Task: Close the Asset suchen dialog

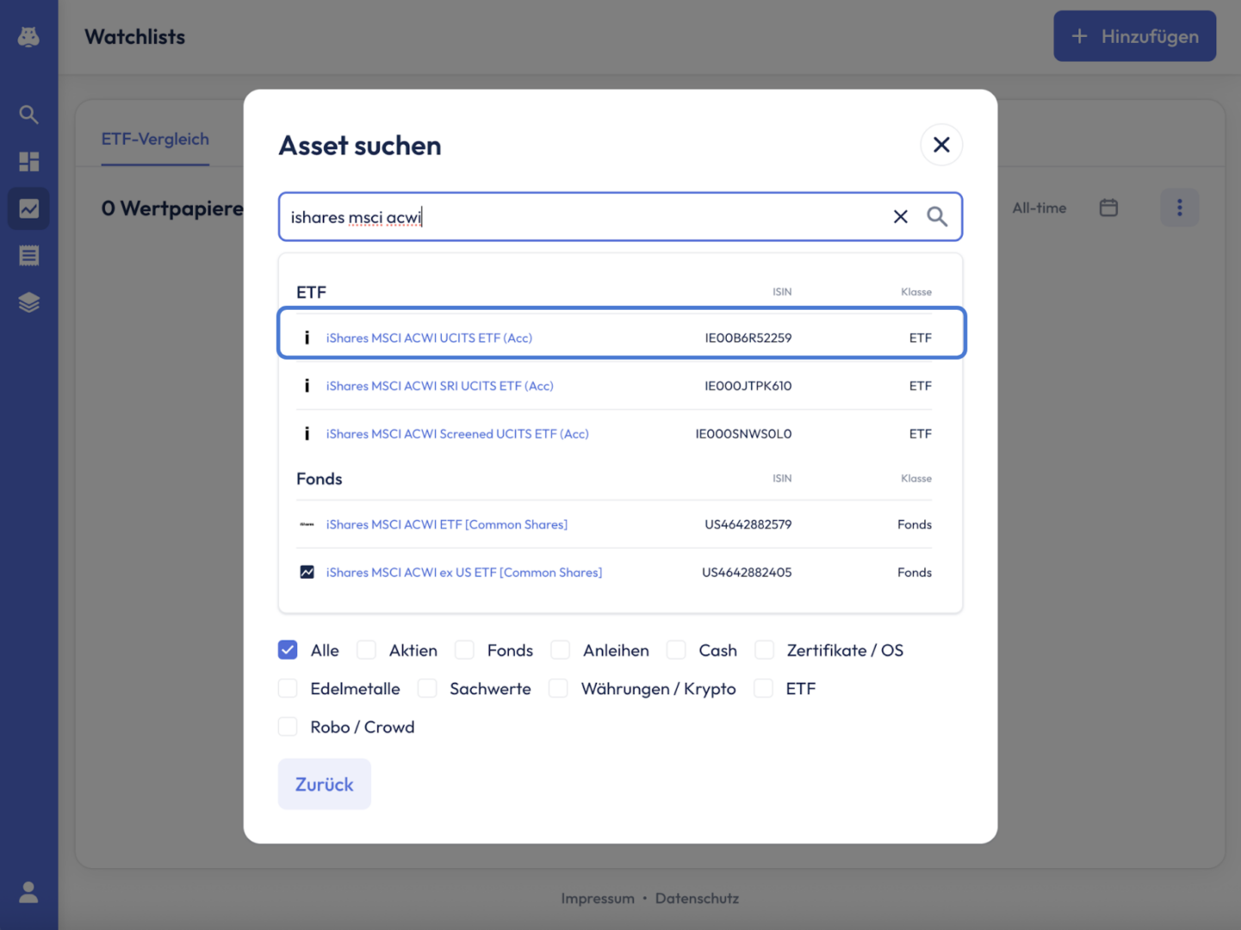Action: point(941,145)
